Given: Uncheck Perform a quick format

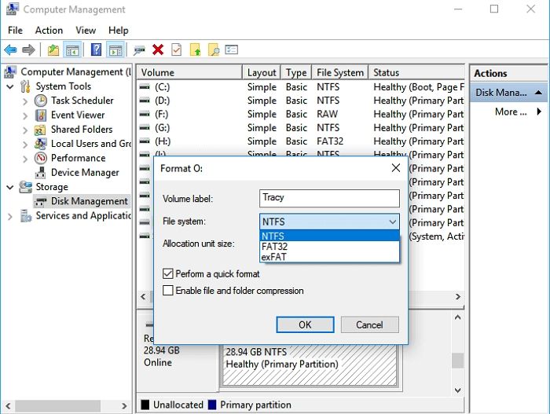Looking at the screenshot, I should tap(168, 274).
